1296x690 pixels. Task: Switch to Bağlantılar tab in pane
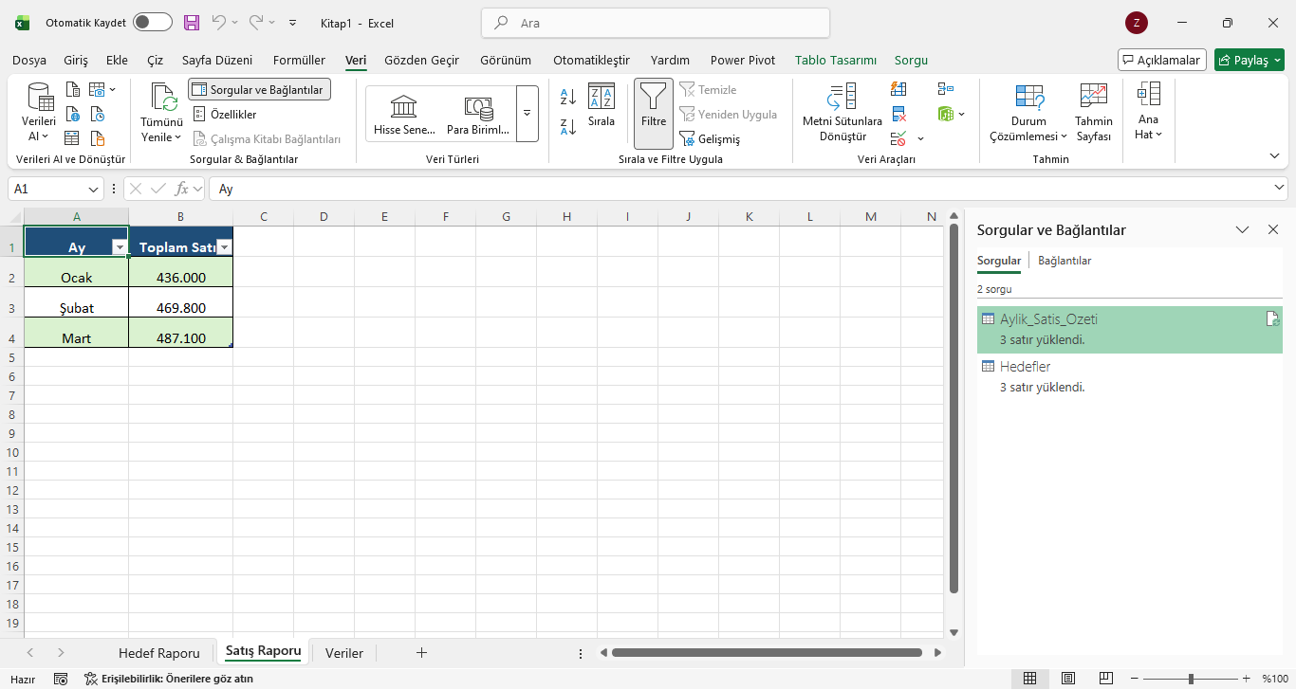pyautogui.click(x=1065, y=261)
